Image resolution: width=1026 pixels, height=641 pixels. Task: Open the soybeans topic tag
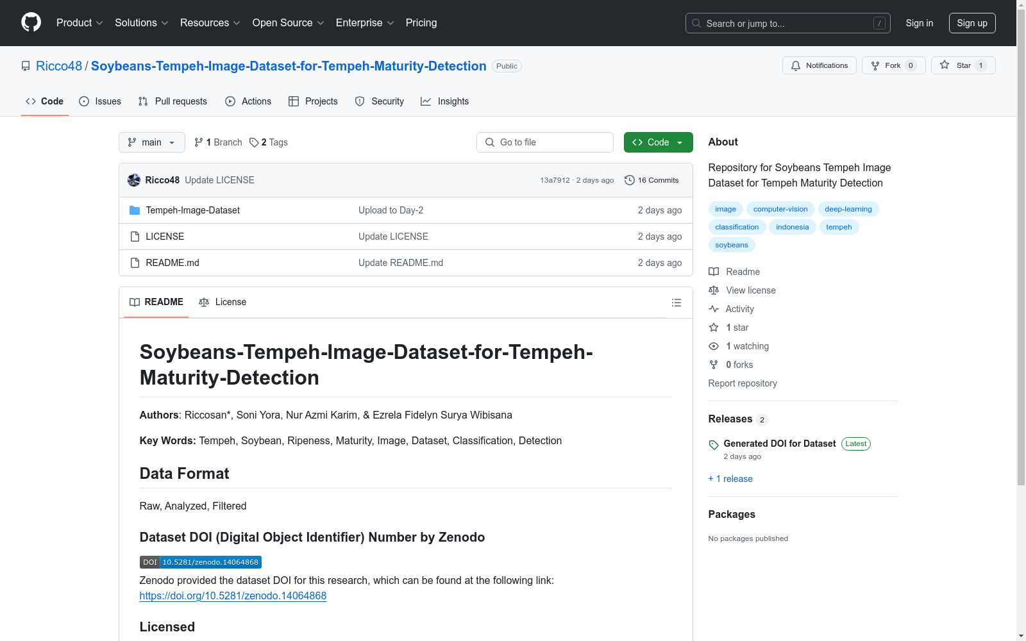click(x=732, y=245)
